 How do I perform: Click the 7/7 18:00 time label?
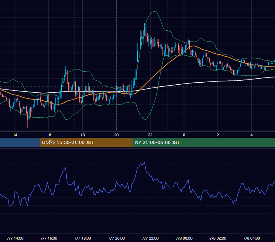(x=82, y=238)
